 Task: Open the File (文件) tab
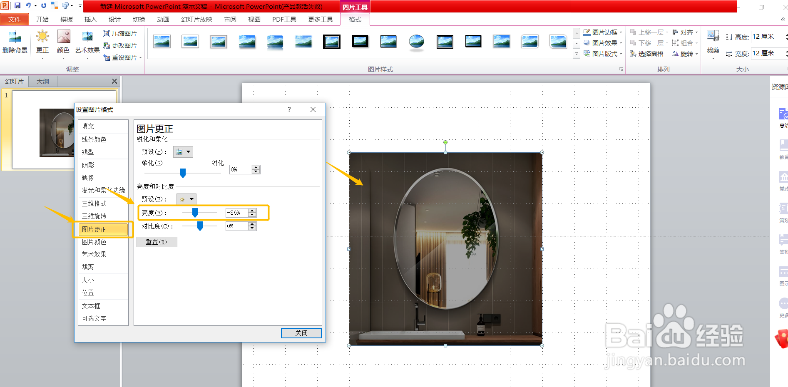click(15, 19)
